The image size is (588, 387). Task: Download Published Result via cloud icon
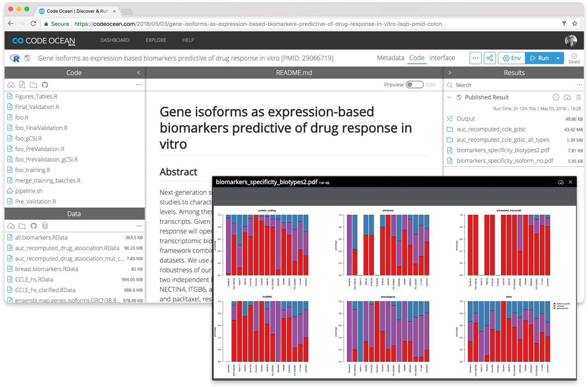(x=567, y=98)
